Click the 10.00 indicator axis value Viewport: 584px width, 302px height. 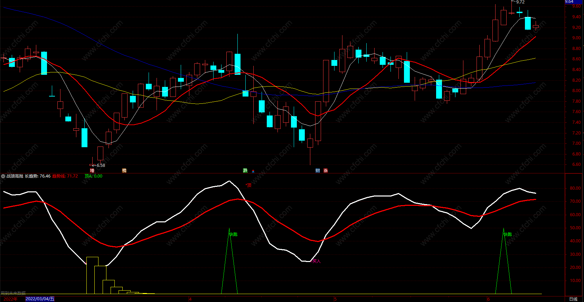click(575, 281)
